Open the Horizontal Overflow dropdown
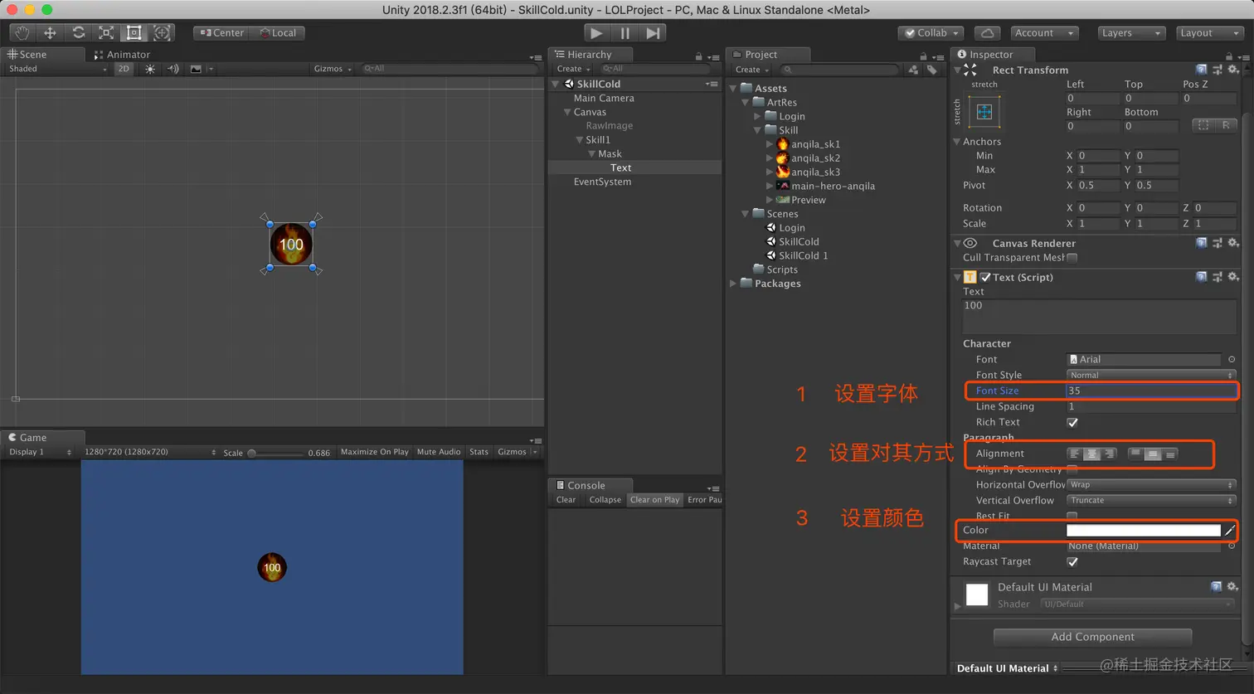 [1151, 485]
